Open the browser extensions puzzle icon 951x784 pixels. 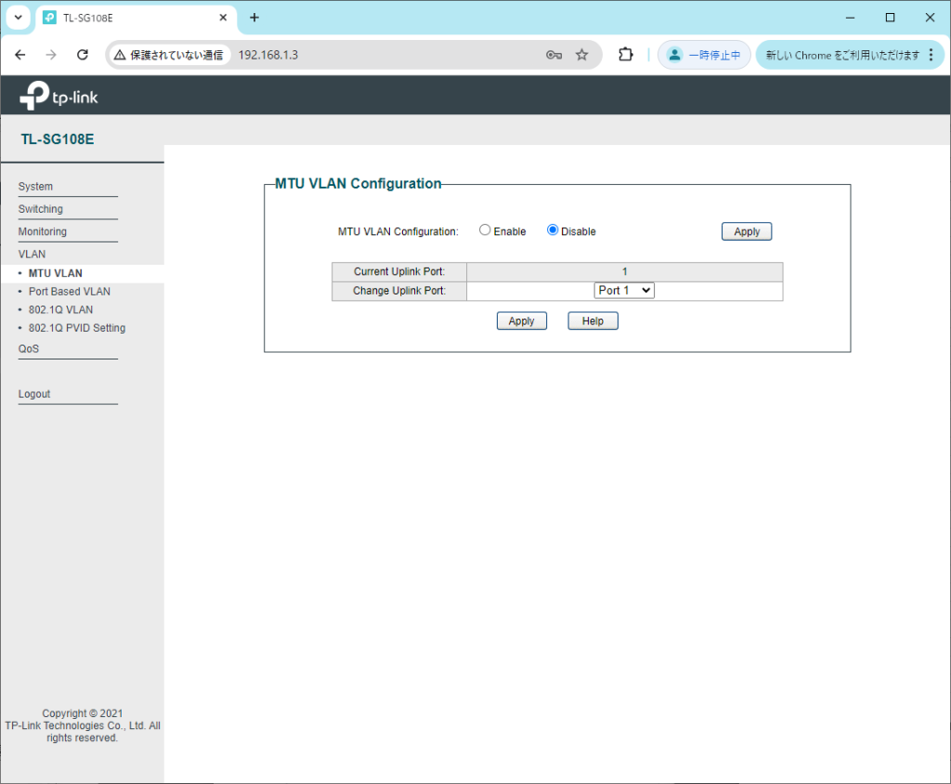pos(626,55)
